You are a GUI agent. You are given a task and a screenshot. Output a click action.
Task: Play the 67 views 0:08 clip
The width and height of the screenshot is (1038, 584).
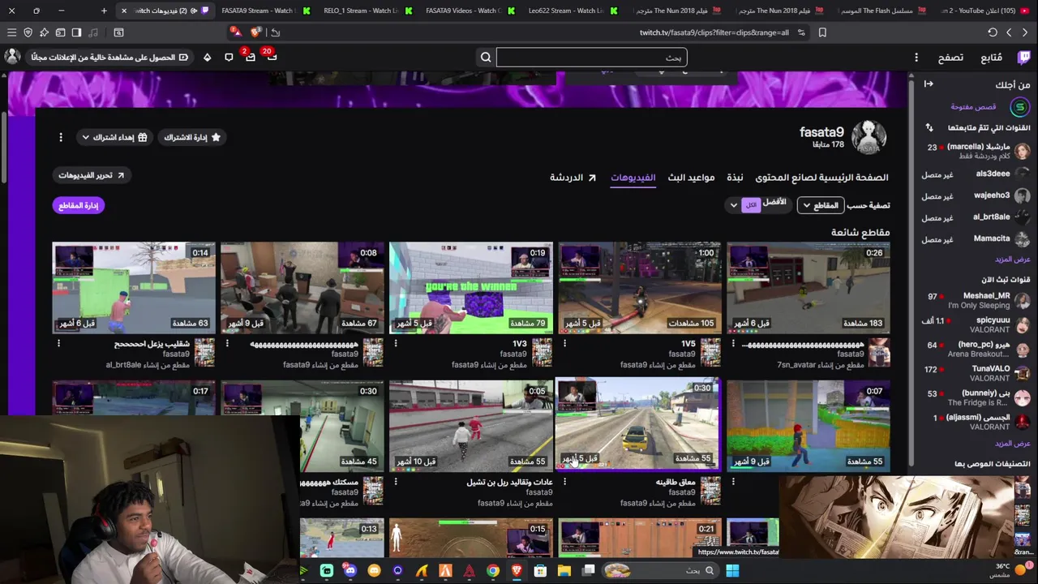click(x=302, y=287)
